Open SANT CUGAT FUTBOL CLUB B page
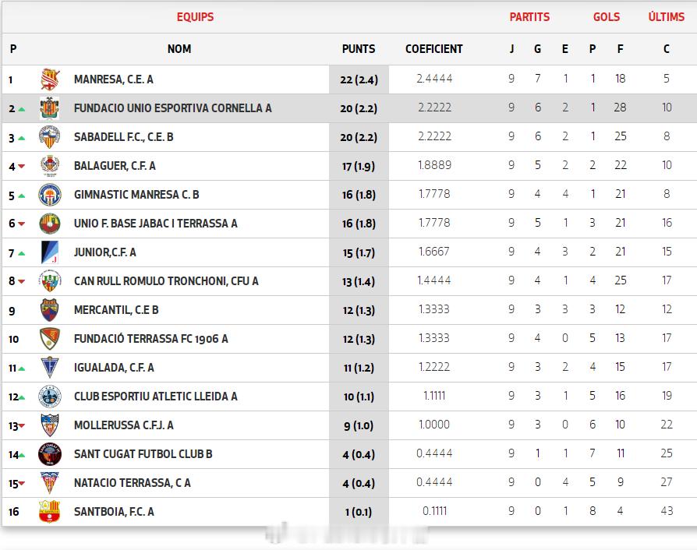The width and height of the screenshot is (697, 550). point(143,454)
